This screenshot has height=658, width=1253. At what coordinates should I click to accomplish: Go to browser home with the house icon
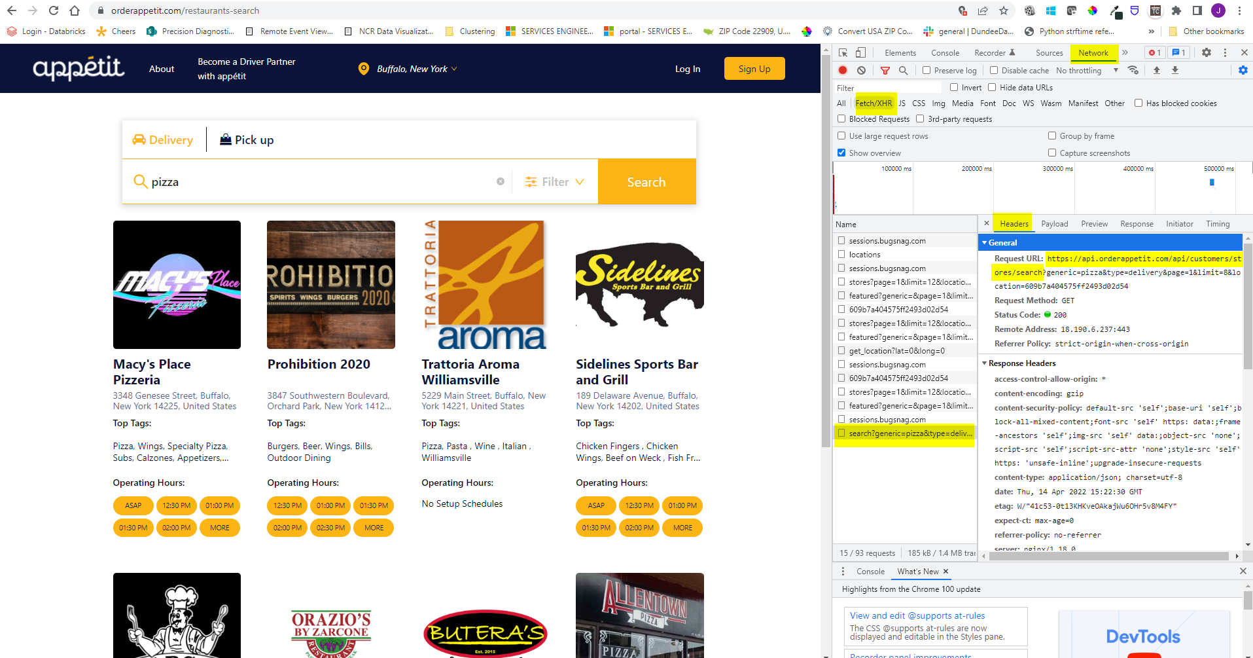click(x=75, y=10)
